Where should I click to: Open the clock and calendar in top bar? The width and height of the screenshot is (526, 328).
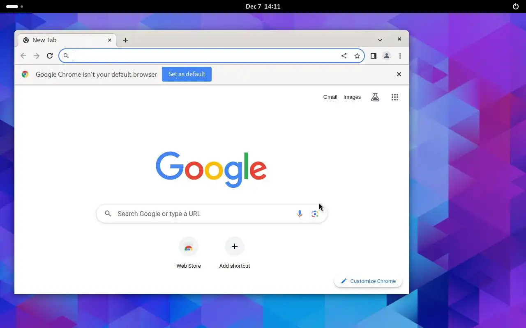tap(263, 6)
